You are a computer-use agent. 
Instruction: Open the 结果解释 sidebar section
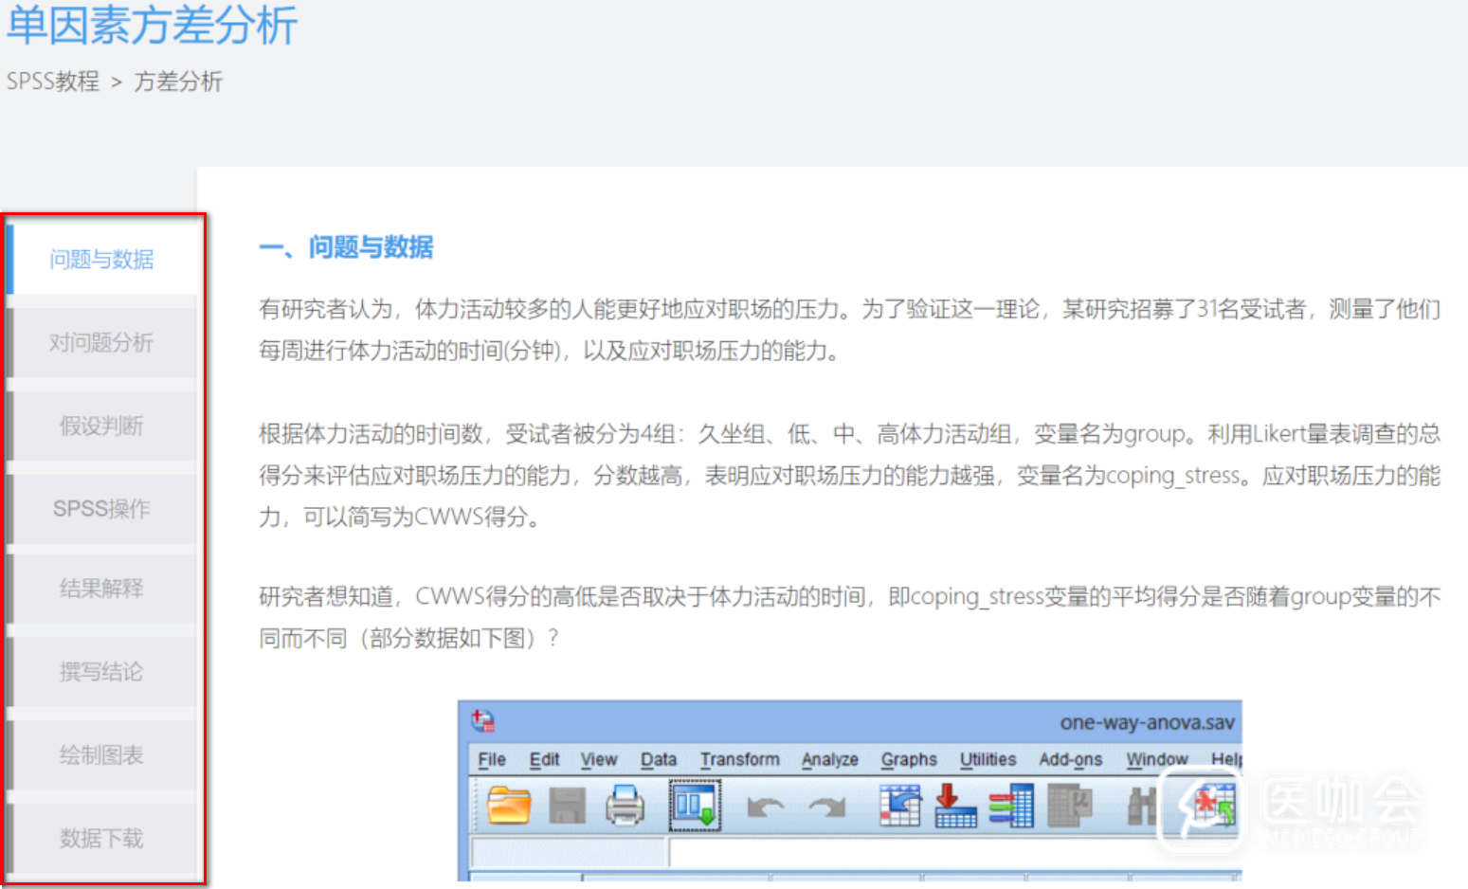[x=101, y=589]
